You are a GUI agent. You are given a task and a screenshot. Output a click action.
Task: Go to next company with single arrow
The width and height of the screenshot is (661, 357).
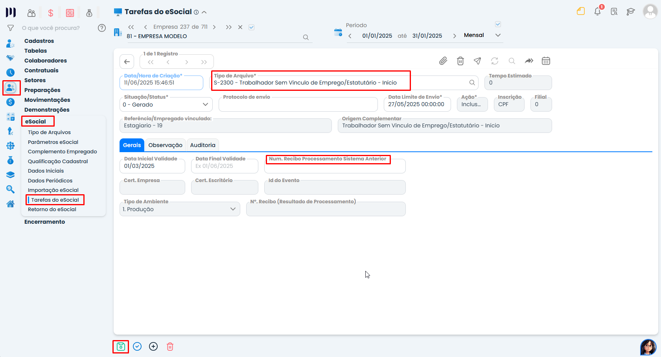click(x=214, y=27)
